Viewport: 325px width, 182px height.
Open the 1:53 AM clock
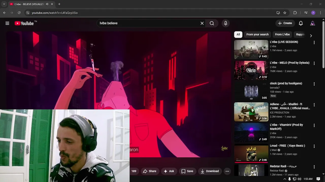(x=308, y=179)
